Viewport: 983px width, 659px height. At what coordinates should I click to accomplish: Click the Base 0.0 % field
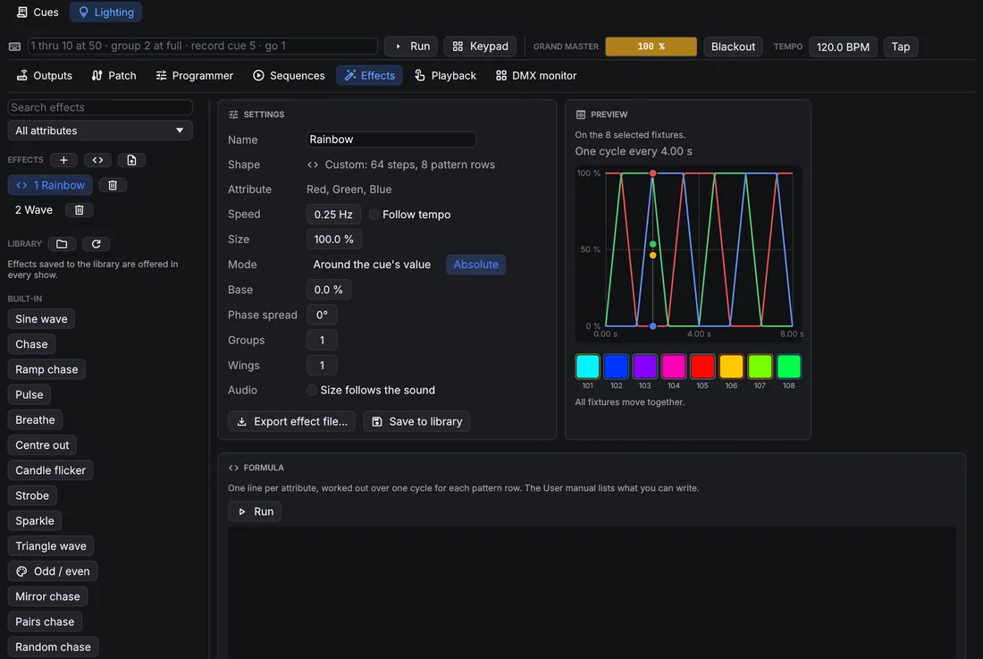(x=329, y=290)
